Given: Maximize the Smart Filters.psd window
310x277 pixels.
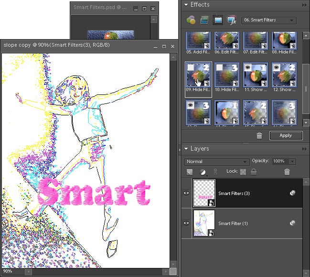Looking at the screenshot, I should (144, 9).
